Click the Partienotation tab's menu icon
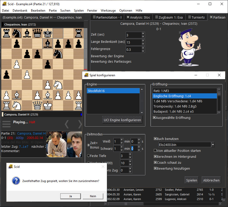The height and width of the screenshot is (207, 228). point(94,17)
